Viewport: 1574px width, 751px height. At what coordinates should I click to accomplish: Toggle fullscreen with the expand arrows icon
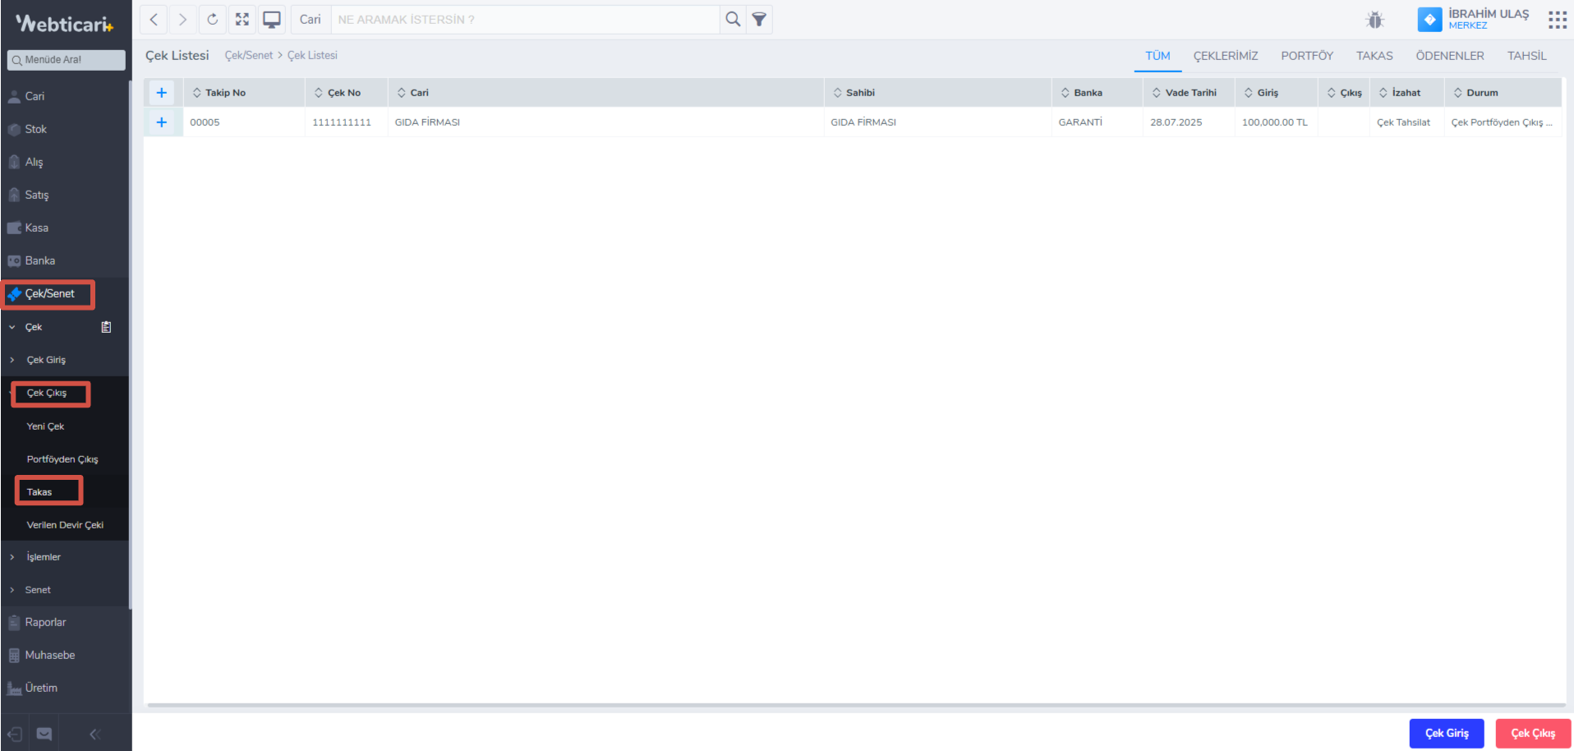(242, 19)
